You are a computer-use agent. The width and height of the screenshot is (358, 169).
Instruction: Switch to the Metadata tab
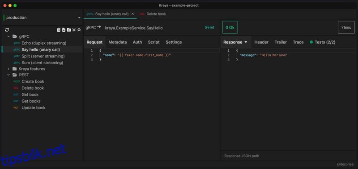pyautogui.click(x=118, y=42)
